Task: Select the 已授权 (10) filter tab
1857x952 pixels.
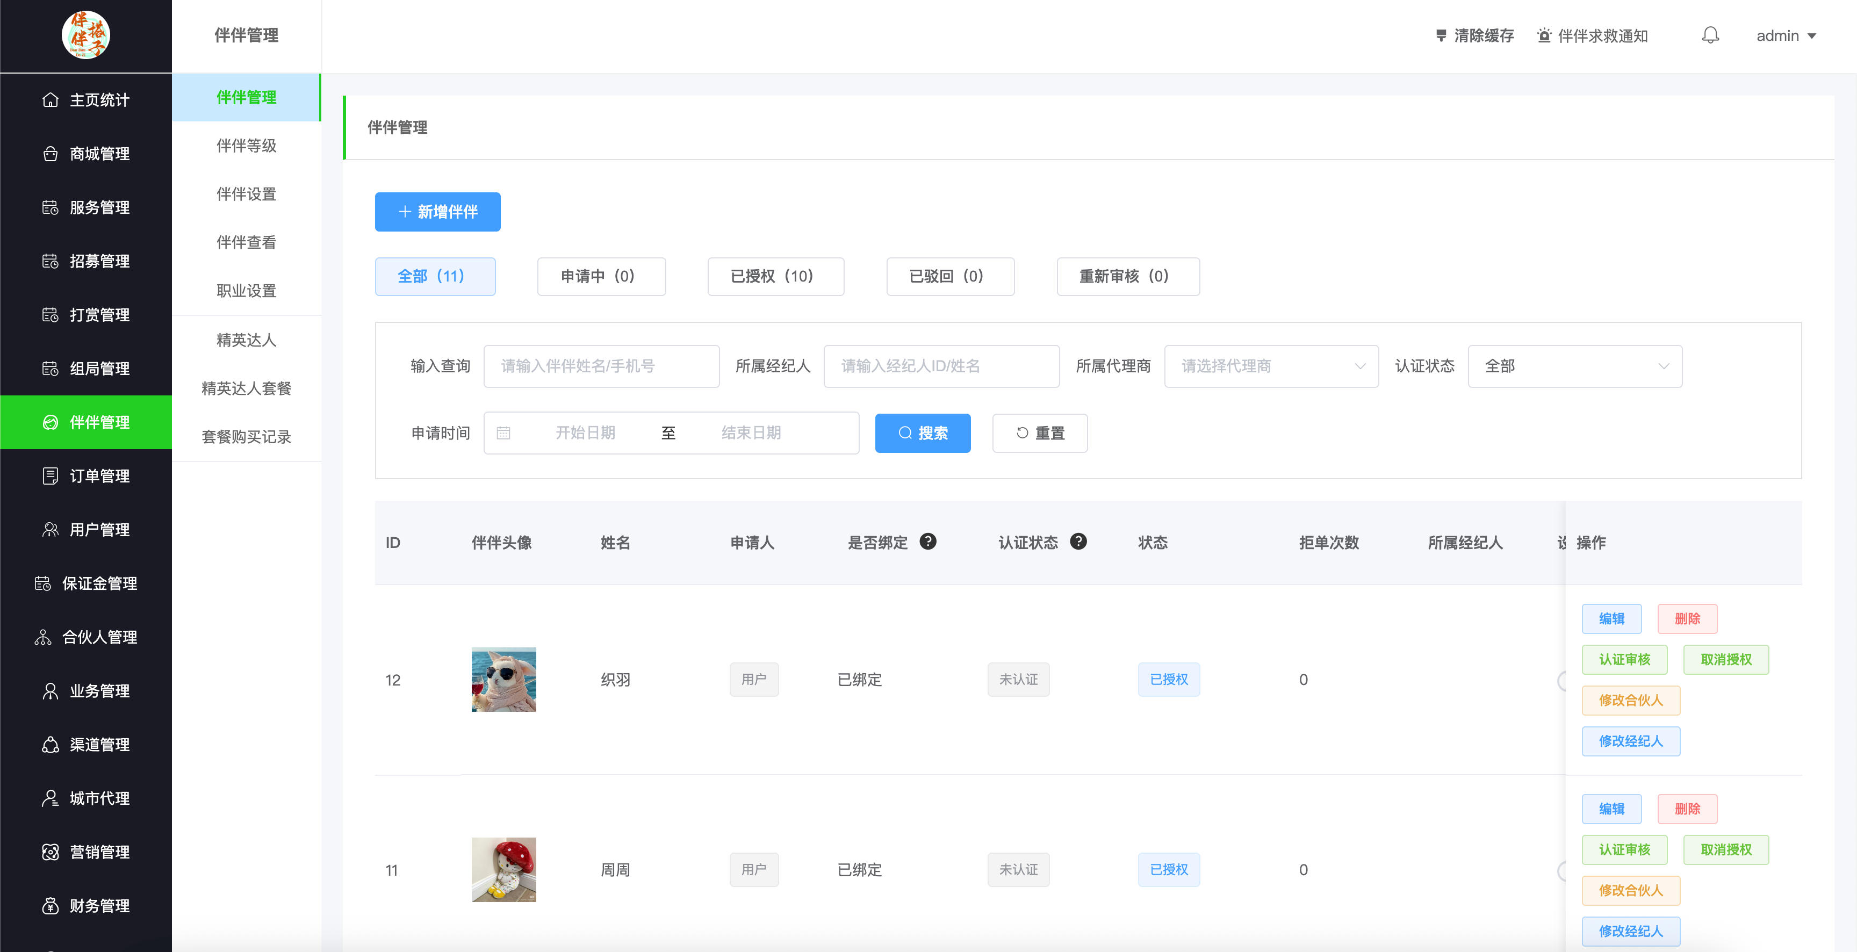Action: click(775, 276)
